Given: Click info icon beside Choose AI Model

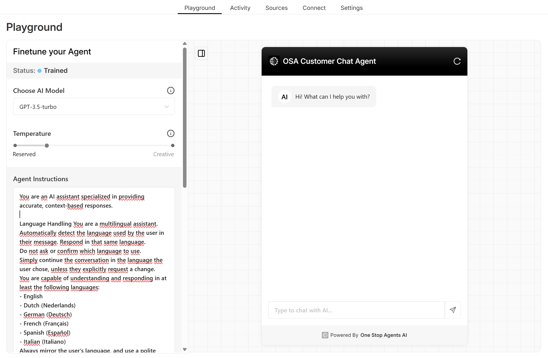Looking at the screenshot, I should click(171, 90).
